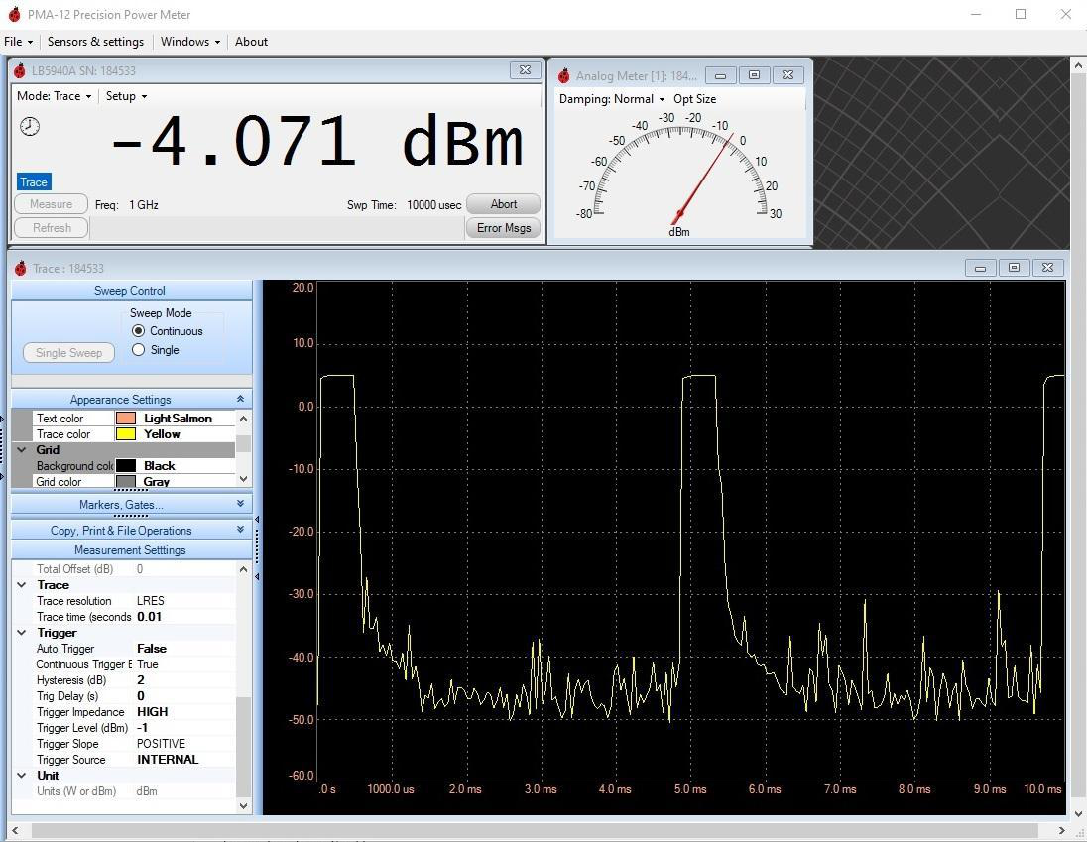Click Appearance Settings scrollbar down arrow

[x=243, y=479]
